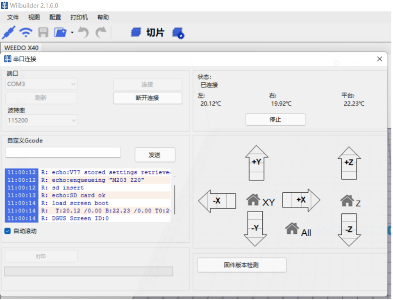Click the WiFi connection icon
Image resolution: width=393 pixels, height=300 pixels.
(x=26, y=32)
